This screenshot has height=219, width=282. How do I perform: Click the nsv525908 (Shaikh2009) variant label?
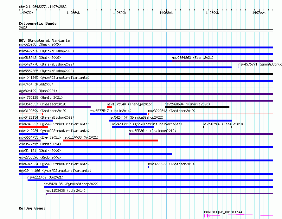click(x=40, y=44)
